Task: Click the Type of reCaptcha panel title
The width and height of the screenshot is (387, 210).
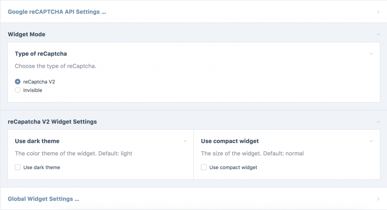Action: click(41, 54)
